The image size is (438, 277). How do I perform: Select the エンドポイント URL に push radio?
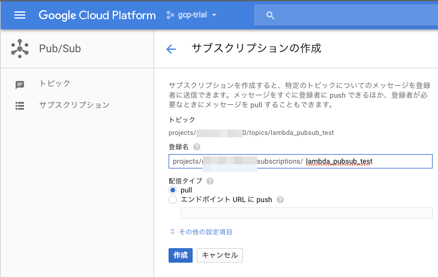(173, 200)
